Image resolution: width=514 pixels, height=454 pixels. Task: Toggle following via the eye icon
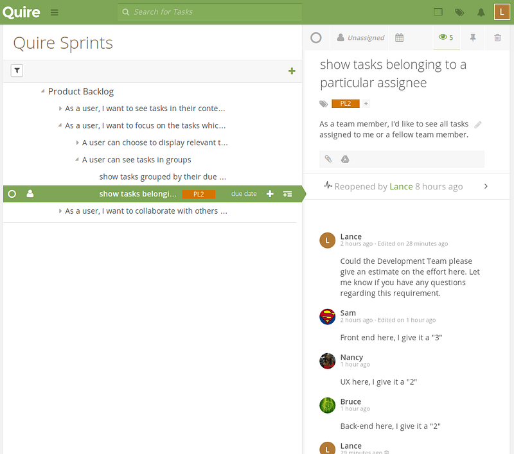(445, 38)
